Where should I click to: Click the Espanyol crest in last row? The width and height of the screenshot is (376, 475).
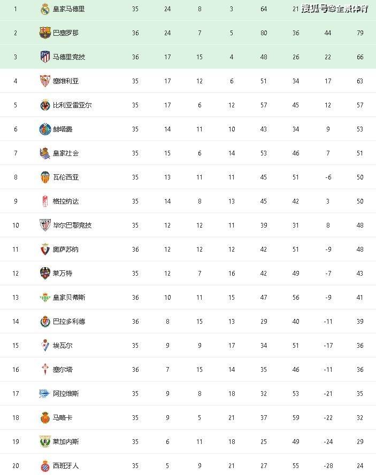[x=45, y=466]
